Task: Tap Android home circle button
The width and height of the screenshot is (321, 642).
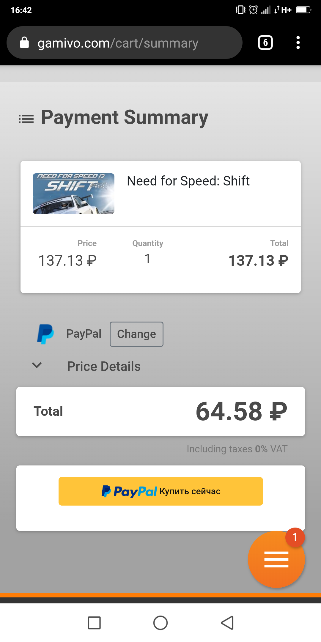Action: click(x=160, y=623)
